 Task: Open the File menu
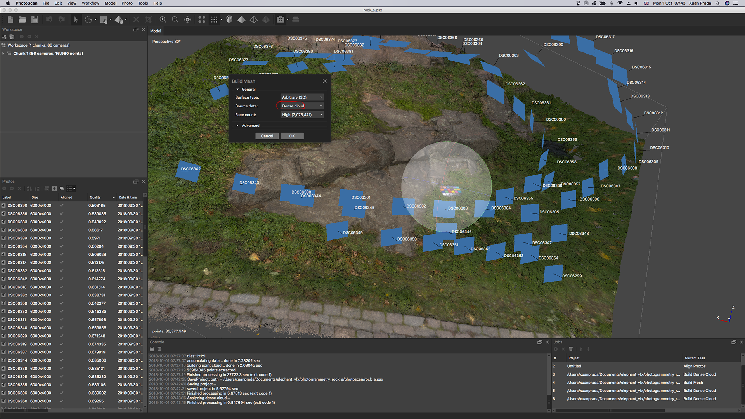pos(46,3)
